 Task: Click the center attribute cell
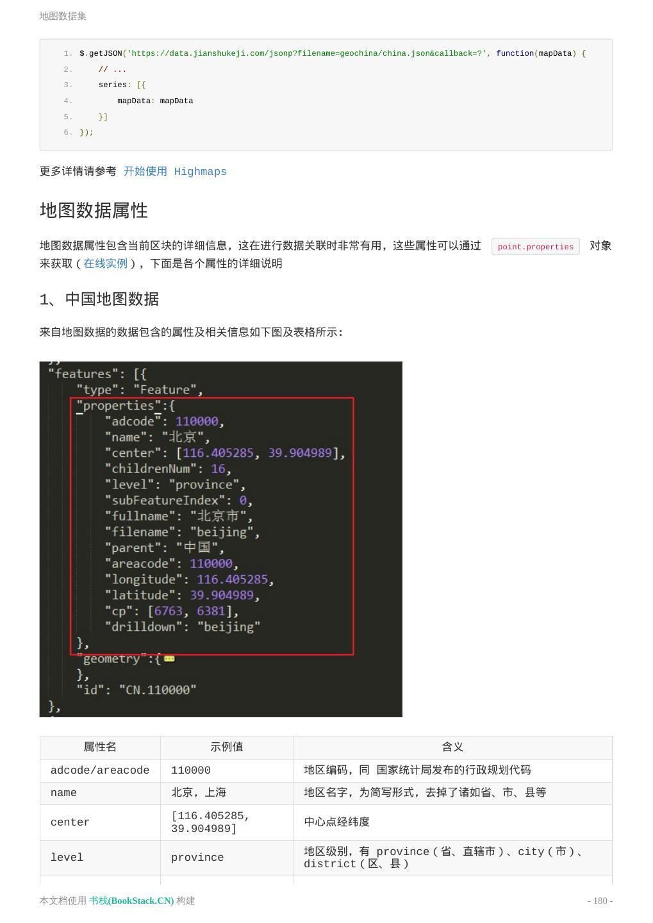tap(100, 822)
